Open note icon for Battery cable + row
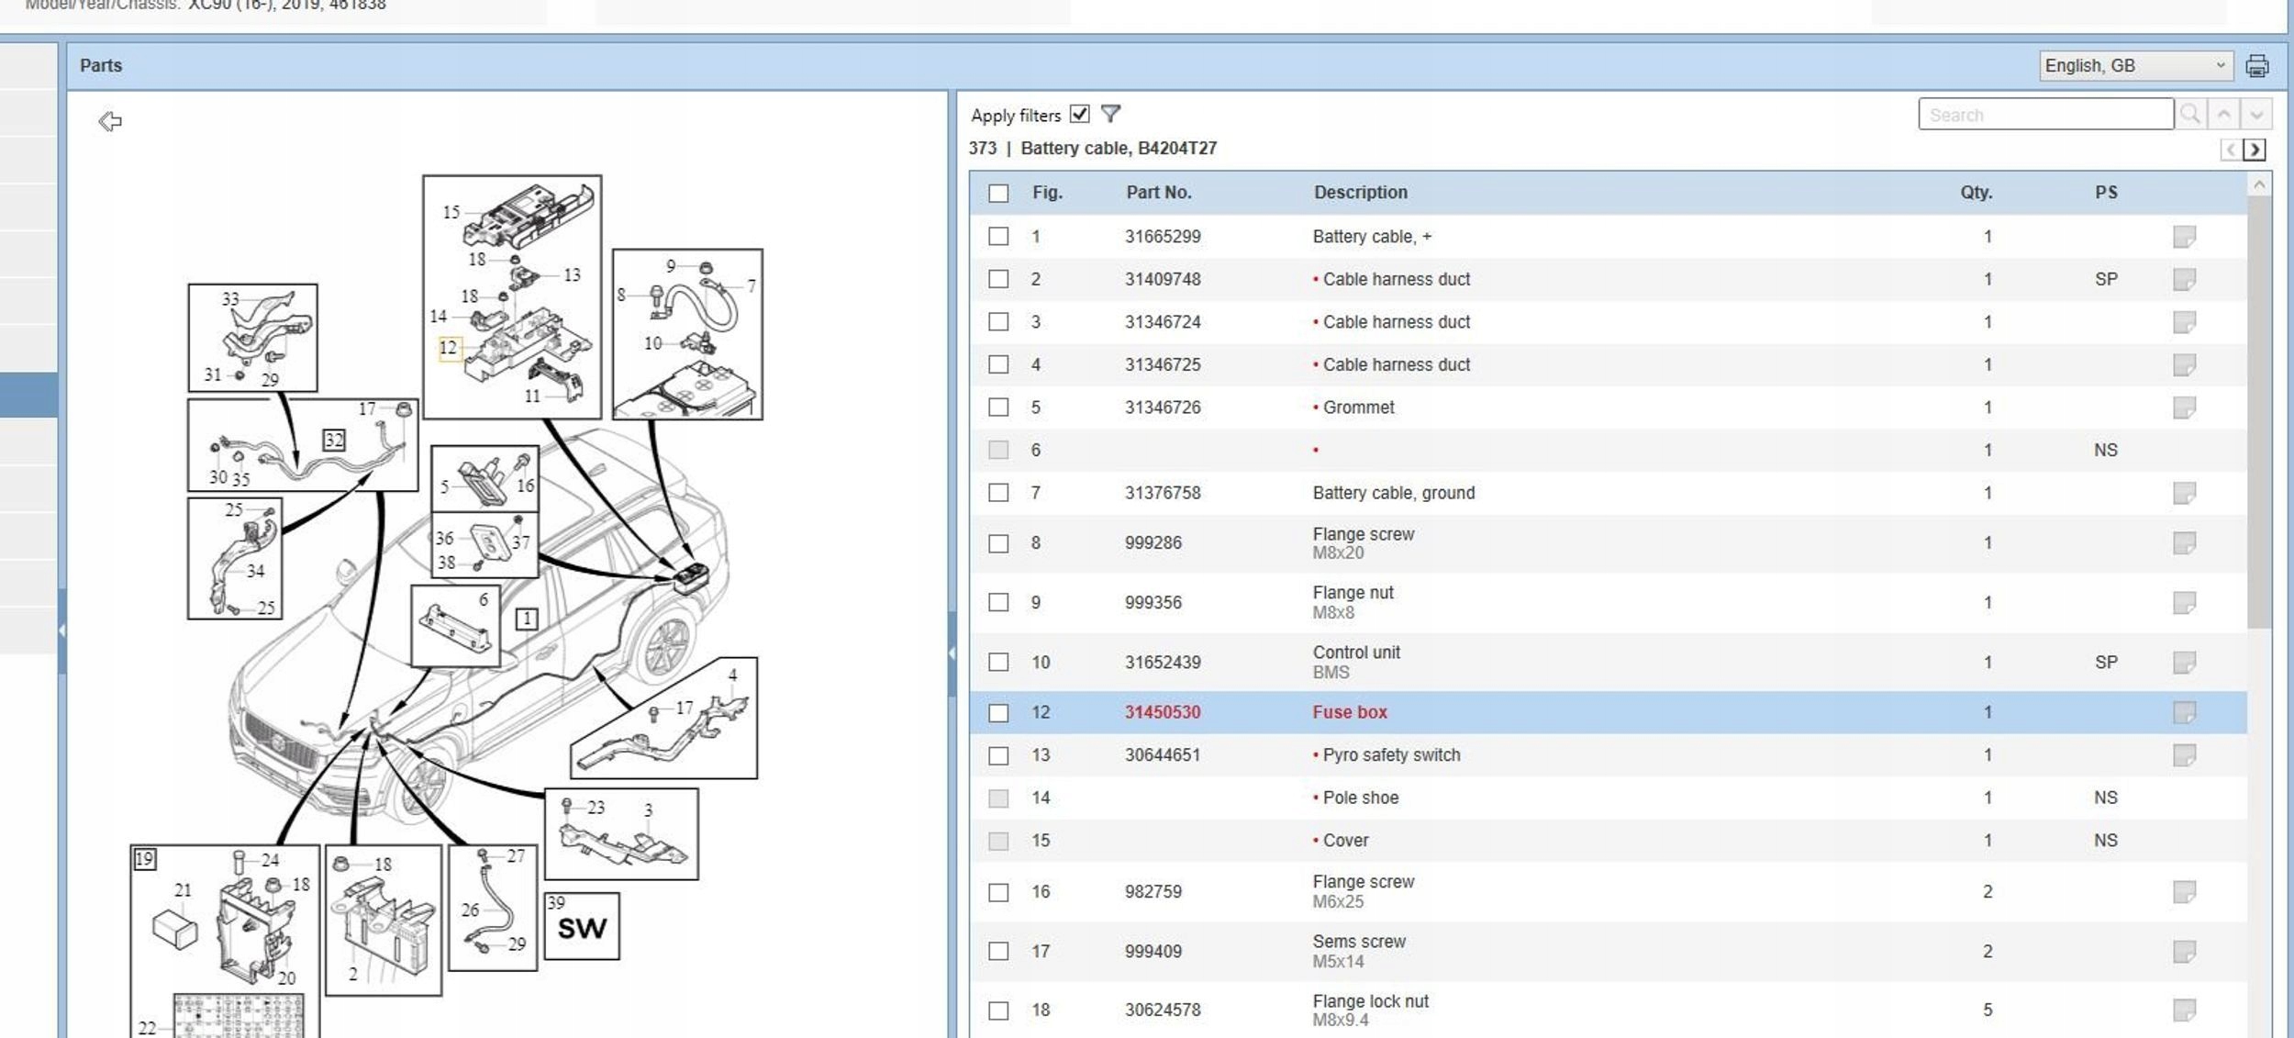Image resolution: width=2294 pixels, height=1038 pixels. point(2184,237)
